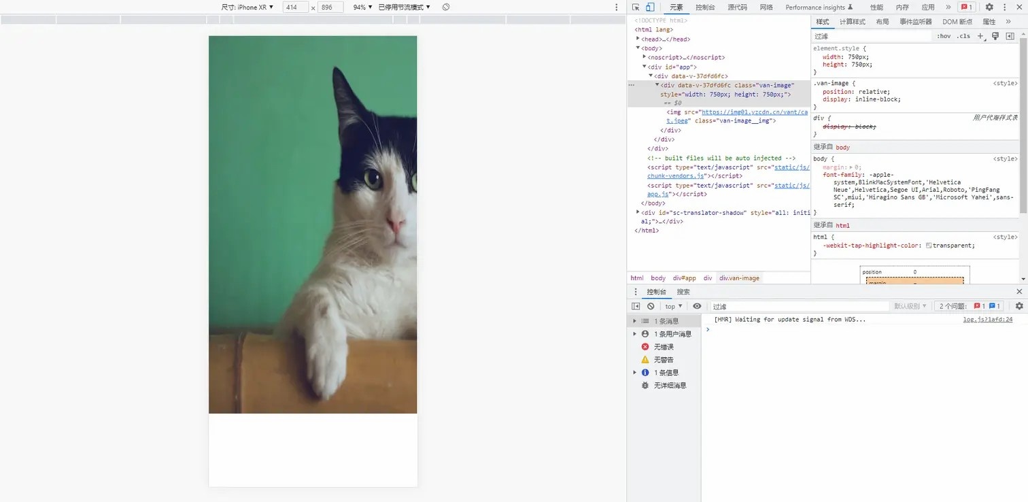Clear the console with the circle-slash icon
This screenshot has height=502, width=1028.
click(x=651, y=306)
